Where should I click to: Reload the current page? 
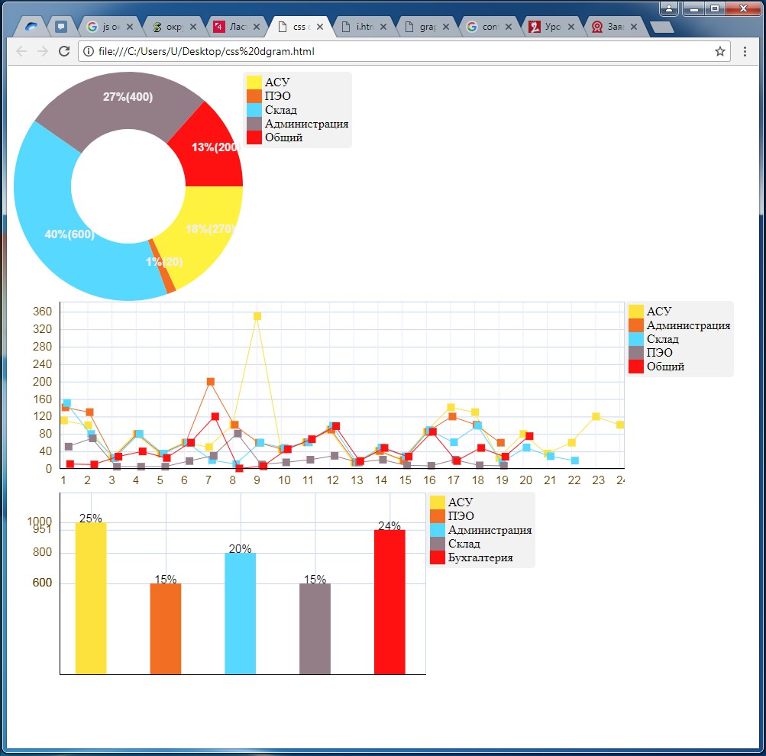click(64, 51)
